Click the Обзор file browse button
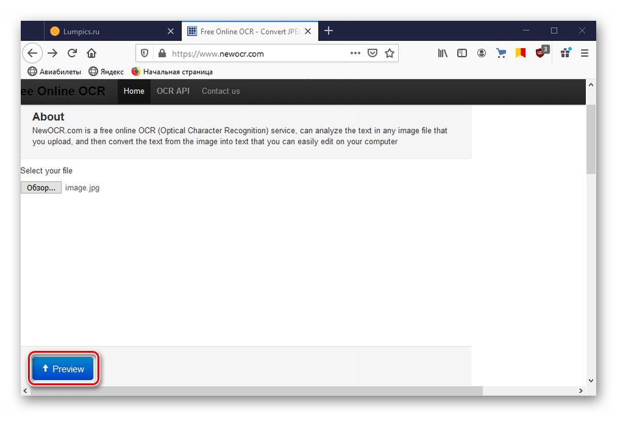The height and width of the screenshot is (421, 617). coord(41,188)
